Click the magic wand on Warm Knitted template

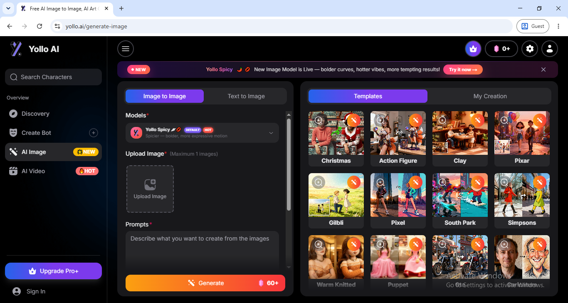coord(353,244)
